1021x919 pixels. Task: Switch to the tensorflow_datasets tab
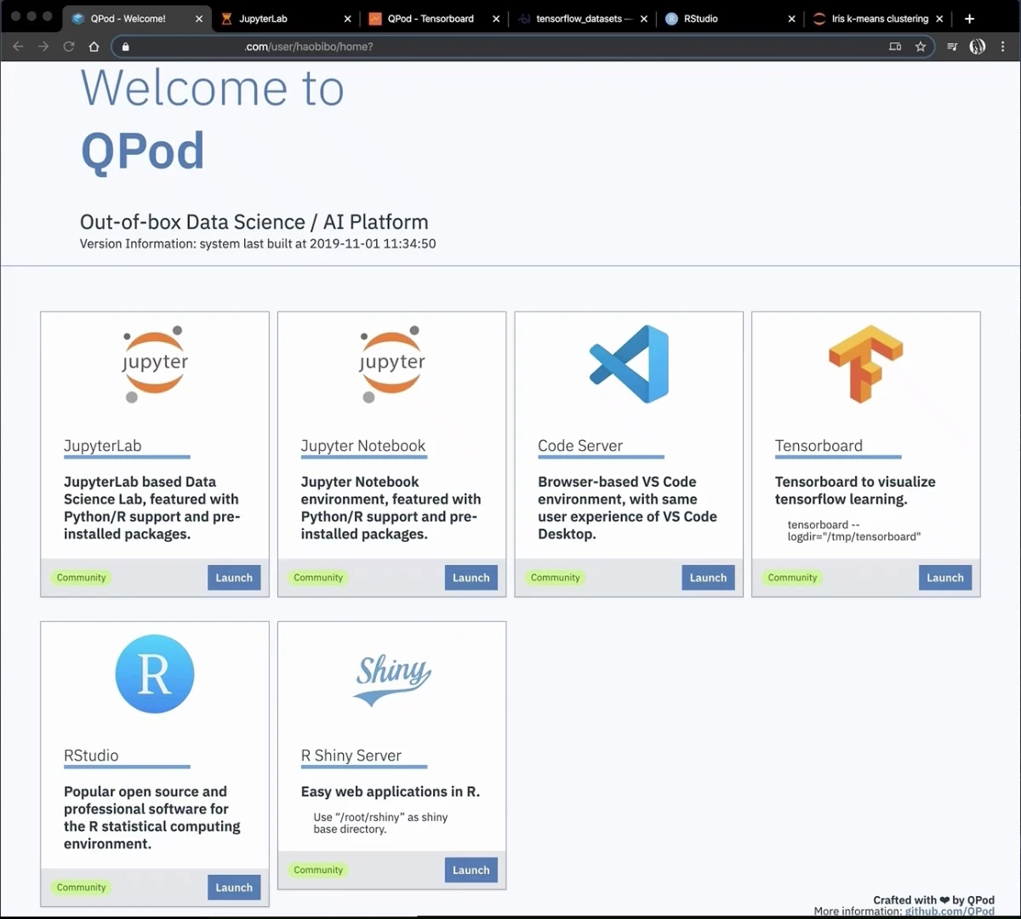[581, 19]
